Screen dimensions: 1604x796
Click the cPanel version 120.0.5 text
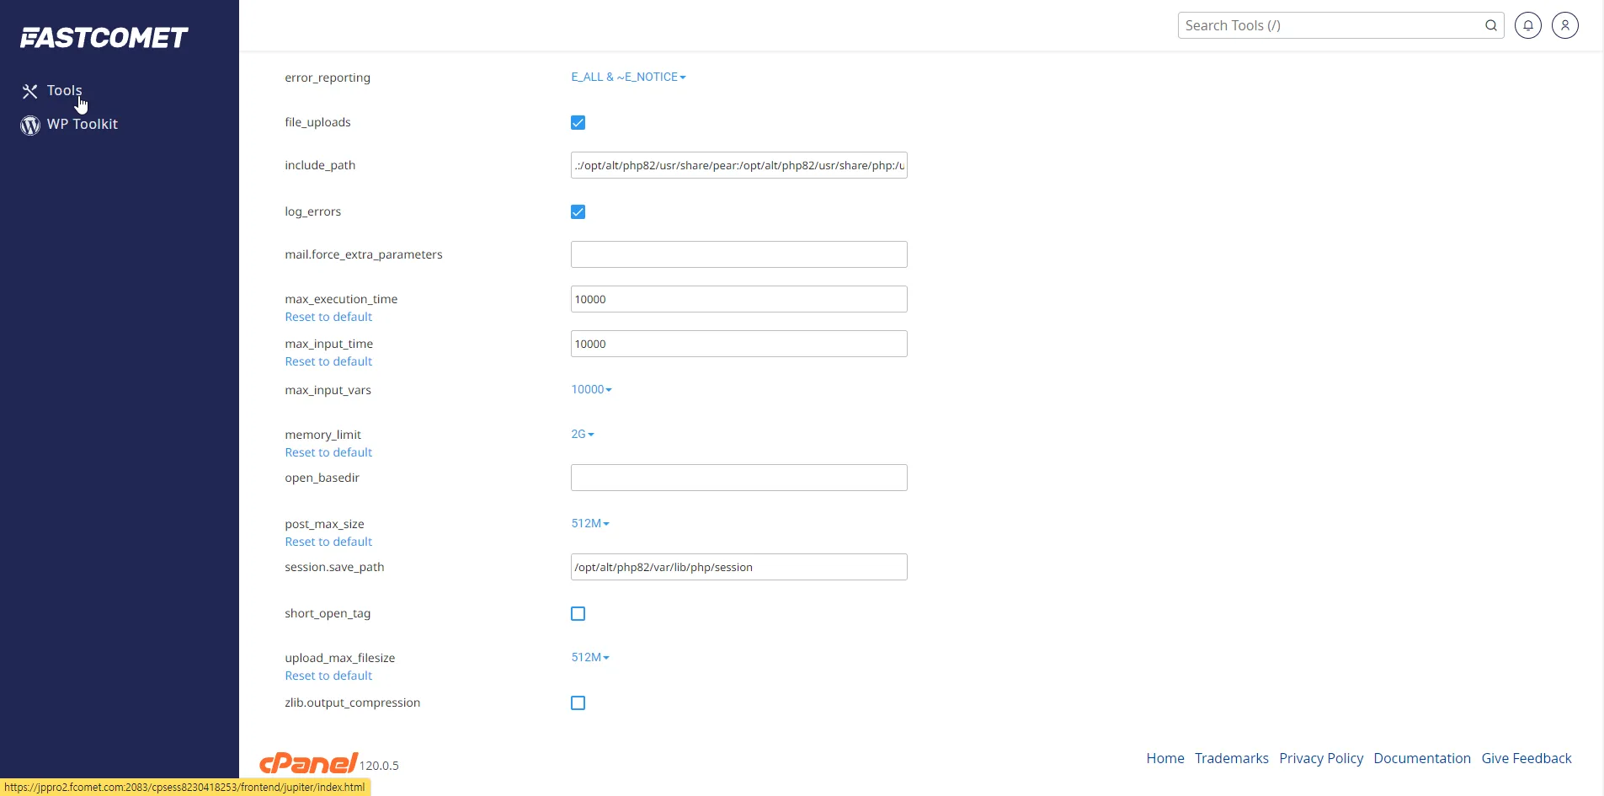tap(379, 766)
